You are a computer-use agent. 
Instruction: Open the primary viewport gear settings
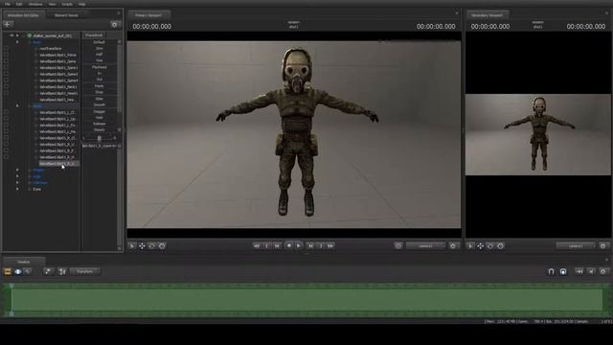[x=453, y=246]
